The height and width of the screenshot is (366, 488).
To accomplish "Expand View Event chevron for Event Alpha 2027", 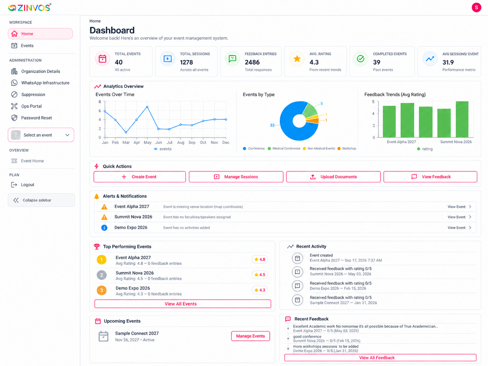I will coord(470,207).
